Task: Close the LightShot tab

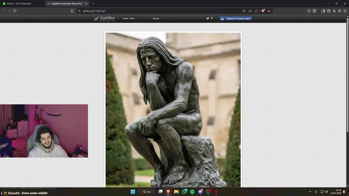Action: coord(86,4)
